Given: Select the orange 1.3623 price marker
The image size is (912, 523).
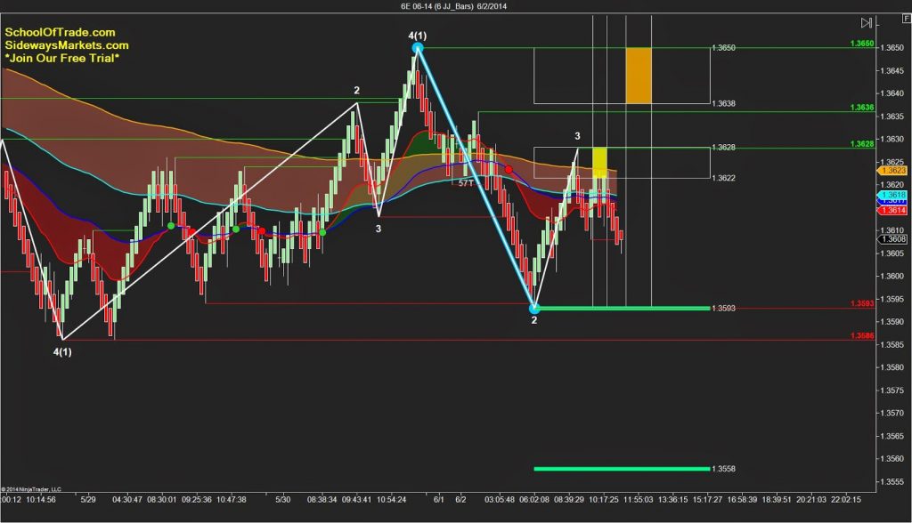Looking at the screenshot, I should tap(892, 170).
